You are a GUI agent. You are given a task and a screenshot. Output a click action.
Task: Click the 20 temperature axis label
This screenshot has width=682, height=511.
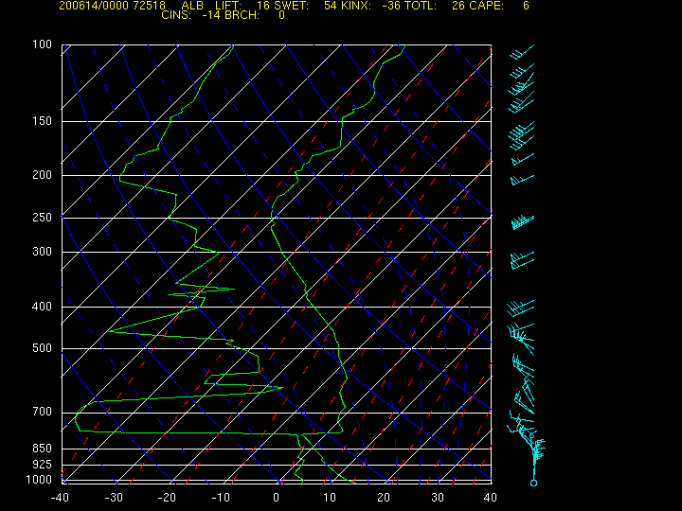[384, 498]
